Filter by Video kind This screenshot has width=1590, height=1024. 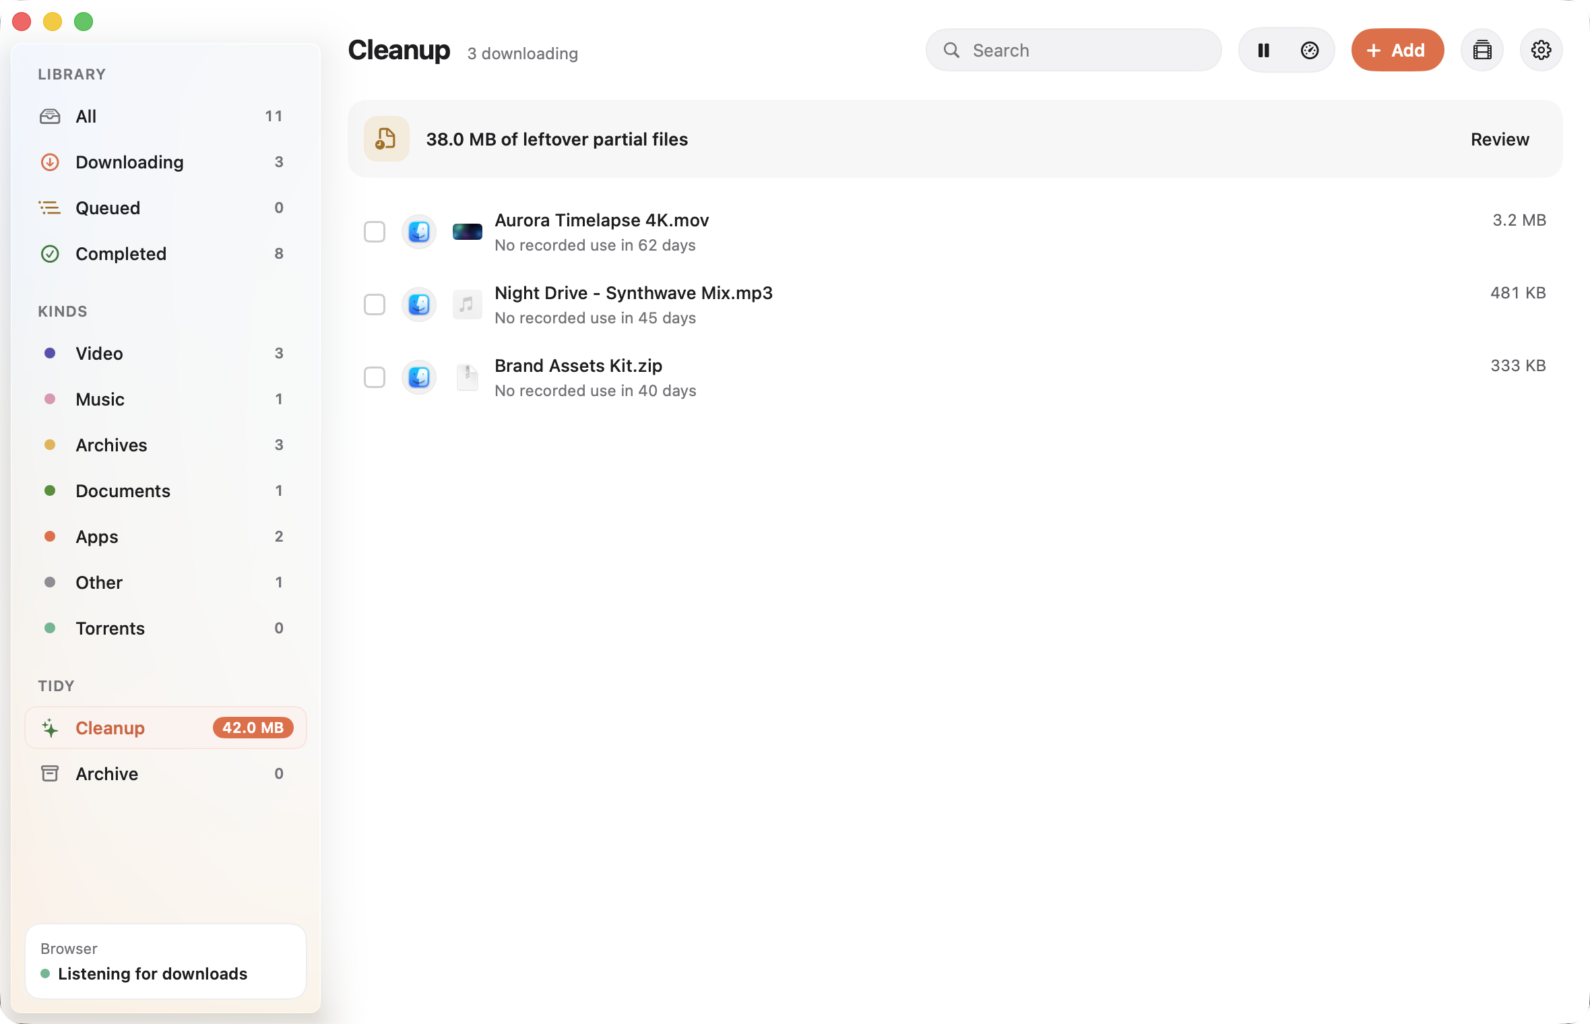166,354
